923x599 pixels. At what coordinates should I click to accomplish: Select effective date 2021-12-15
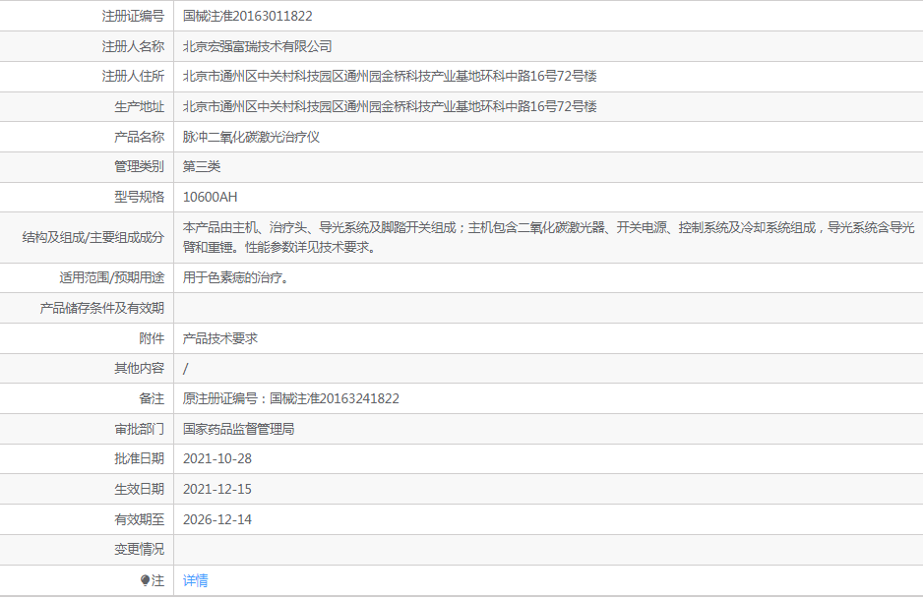coord(217,489)
